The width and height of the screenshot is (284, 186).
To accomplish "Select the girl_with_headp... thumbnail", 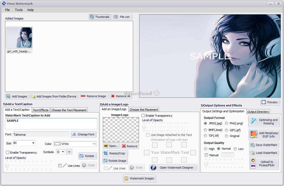I will (19, 40).
